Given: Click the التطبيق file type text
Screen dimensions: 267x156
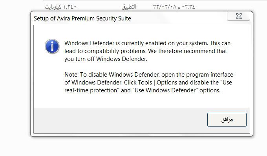Looking at the screenshot, I should pos(129,7).
